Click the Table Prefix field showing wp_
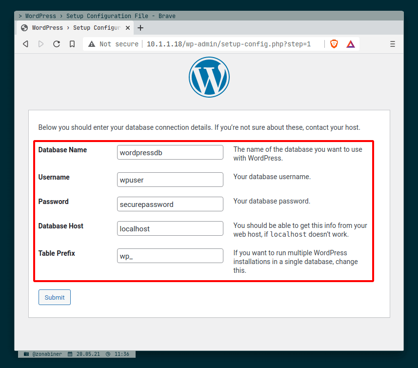 pos(170,256)
